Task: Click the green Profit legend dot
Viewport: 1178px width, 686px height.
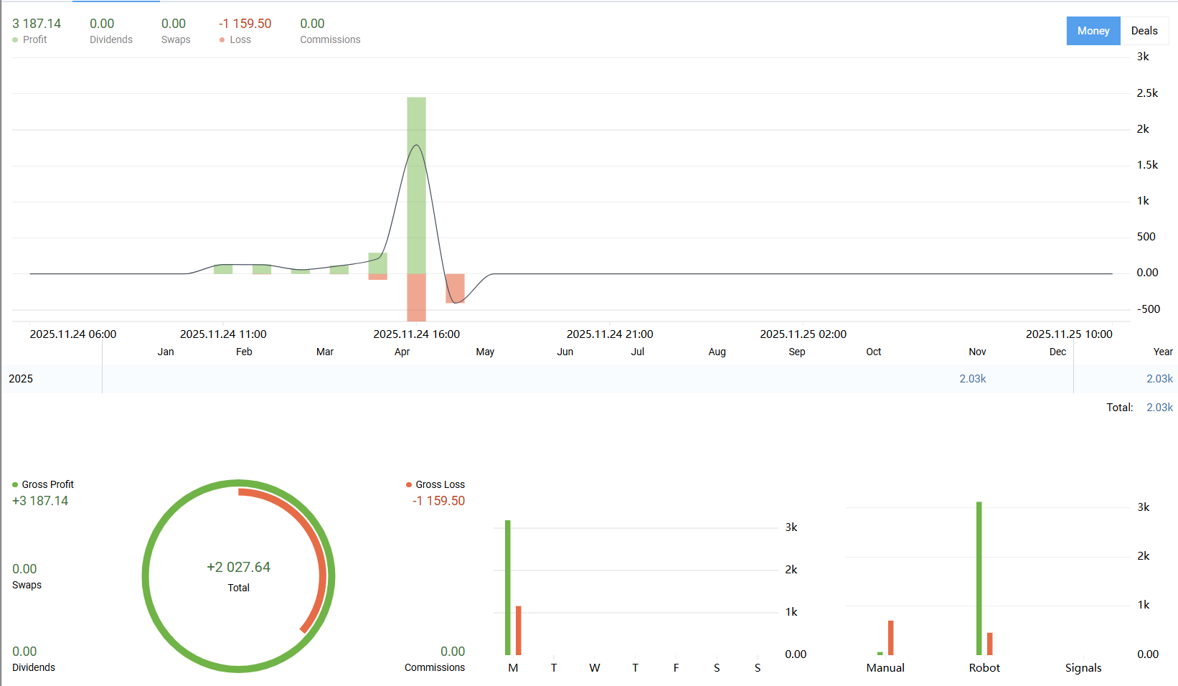Action: tap(15, 40)
